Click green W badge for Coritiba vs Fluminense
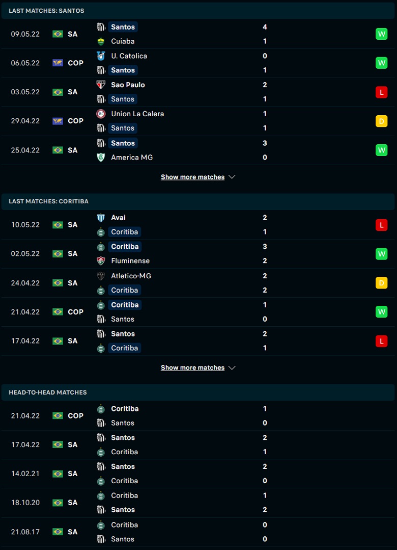Viewport: 397px width, 550px height. click(382, 254)
